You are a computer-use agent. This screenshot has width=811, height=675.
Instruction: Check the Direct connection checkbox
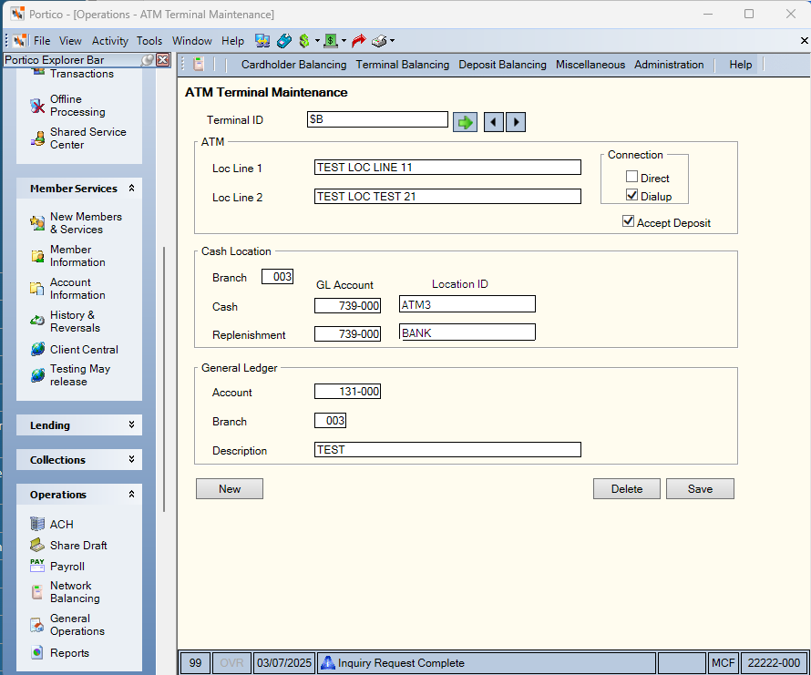pos(631,177)
